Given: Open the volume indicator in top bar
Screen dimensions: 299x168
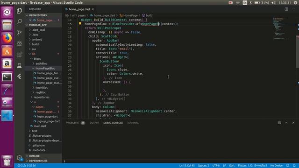Looking at the screenshot, I should coord(273,3).
